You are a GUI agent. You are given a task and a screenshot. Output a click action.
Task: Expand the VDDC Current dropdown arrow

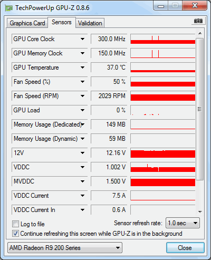[x=82, y=196]
